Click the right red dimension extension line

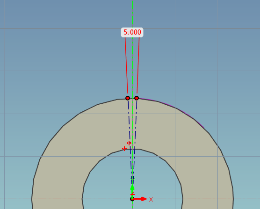[x=138, y=65]
